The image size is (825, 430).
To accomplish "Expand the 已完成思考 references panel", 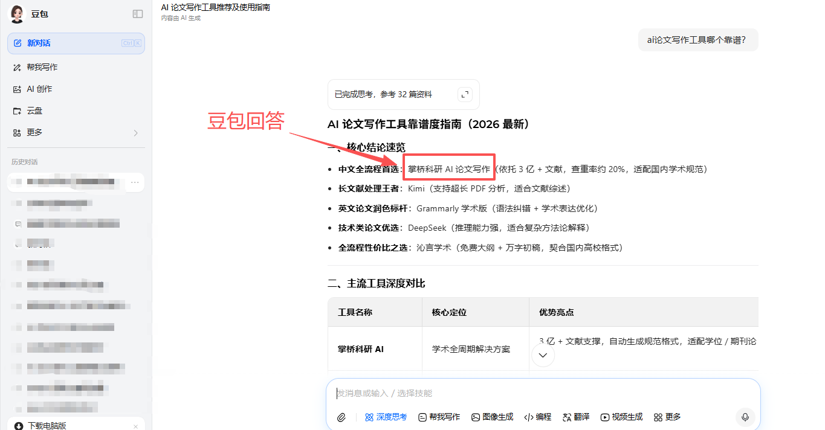I will 465,94.
